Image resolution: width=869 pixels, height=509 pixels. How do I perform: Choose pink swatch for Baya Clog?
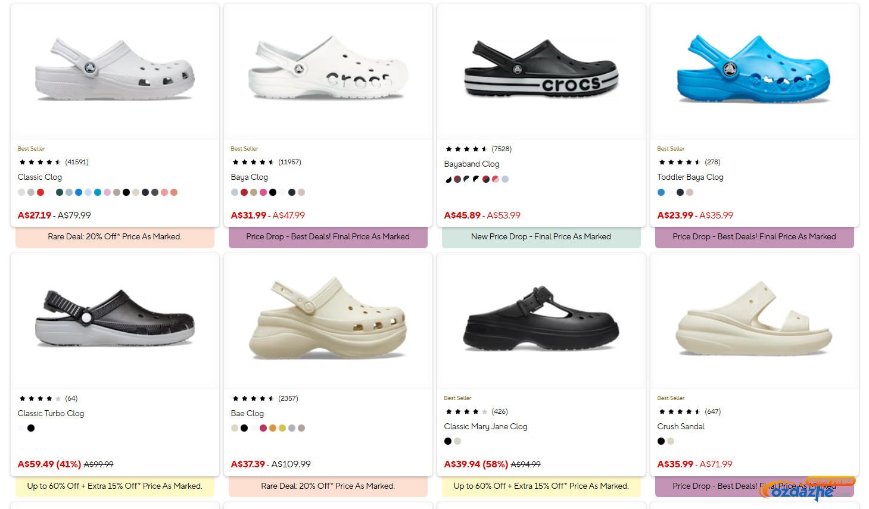point(263,192)
